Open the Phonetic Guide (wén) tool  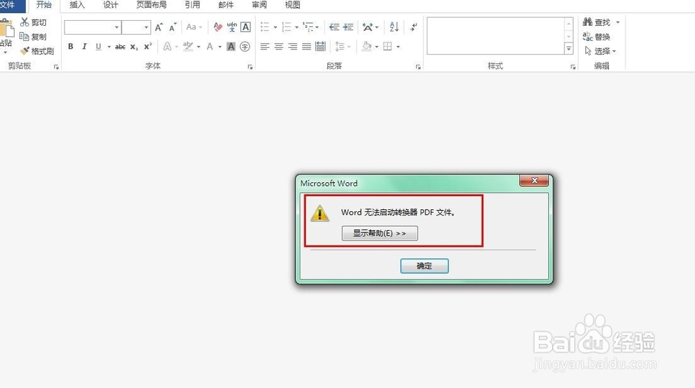(231, 27)
